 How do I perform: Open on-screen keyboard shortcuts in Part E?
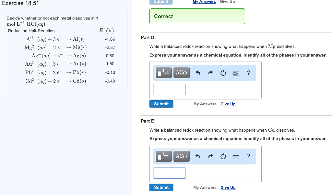tap(236, 156)
